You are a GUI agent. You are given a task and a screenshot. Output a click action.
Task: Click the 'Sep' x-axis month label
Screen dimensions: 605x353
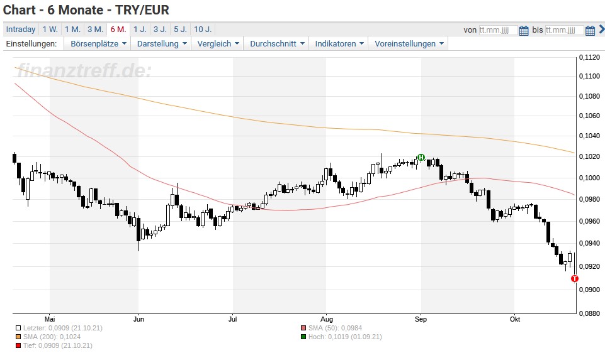pyautogui.click(x=421, y=319)
